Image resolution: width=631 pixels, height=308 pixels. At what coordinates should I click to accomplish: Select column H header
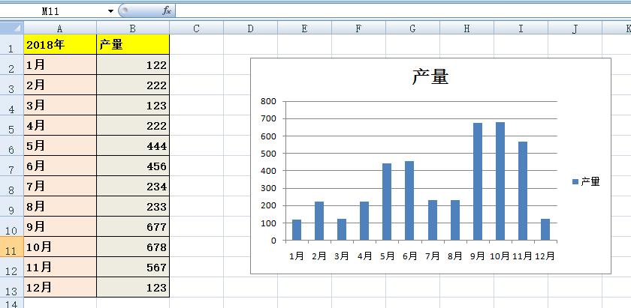click(466, 28)
